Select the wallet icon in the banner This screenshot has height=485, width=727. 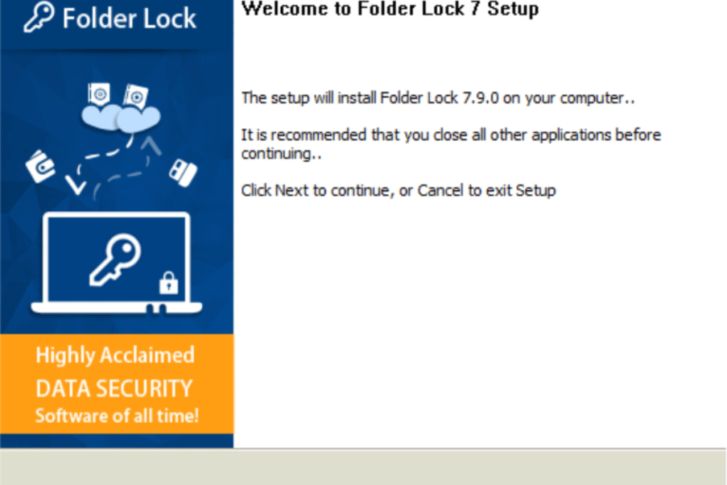(40, 166)
